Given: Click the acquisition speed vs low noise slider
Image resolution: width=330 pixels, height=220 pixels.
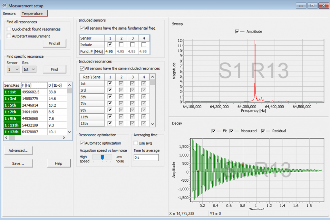Looking at the screenshot, I should [x=102, y=157].
